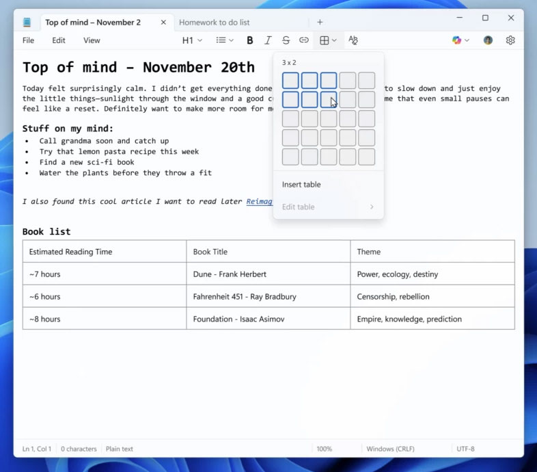
Task: Click the Book list heading
Action: (46, 231)
